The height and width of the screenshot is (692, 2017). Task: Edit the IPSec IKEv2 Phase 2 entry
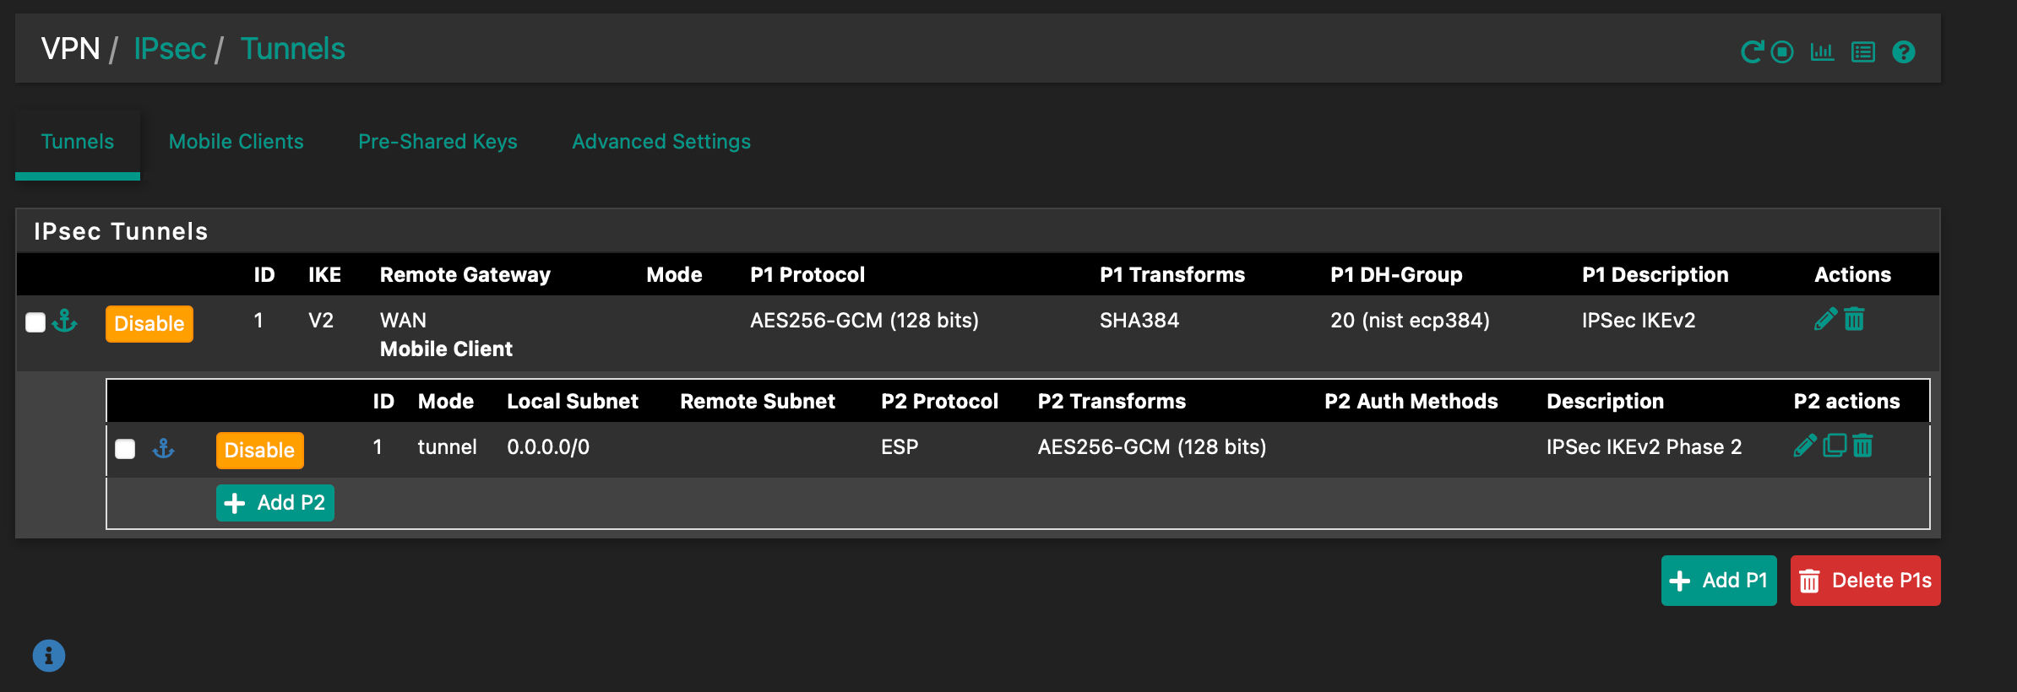(1805, 446)
